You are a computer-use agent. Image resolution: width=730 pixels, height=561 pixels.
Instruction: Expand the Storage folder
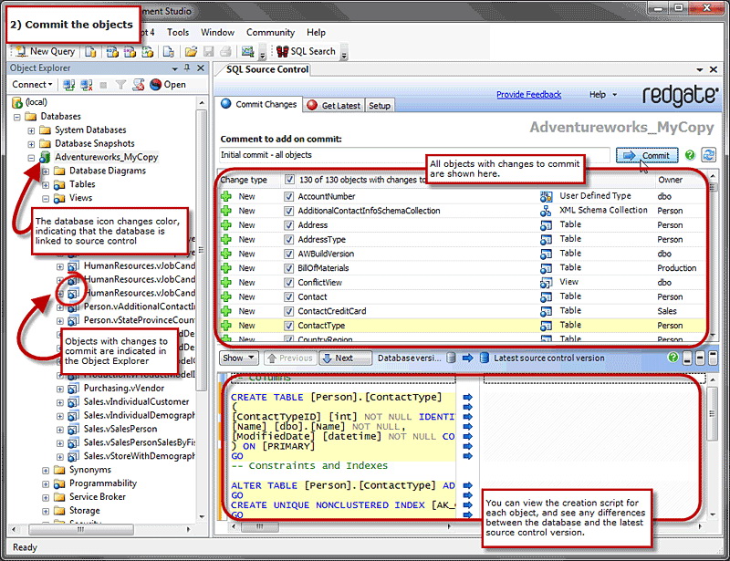46,511
